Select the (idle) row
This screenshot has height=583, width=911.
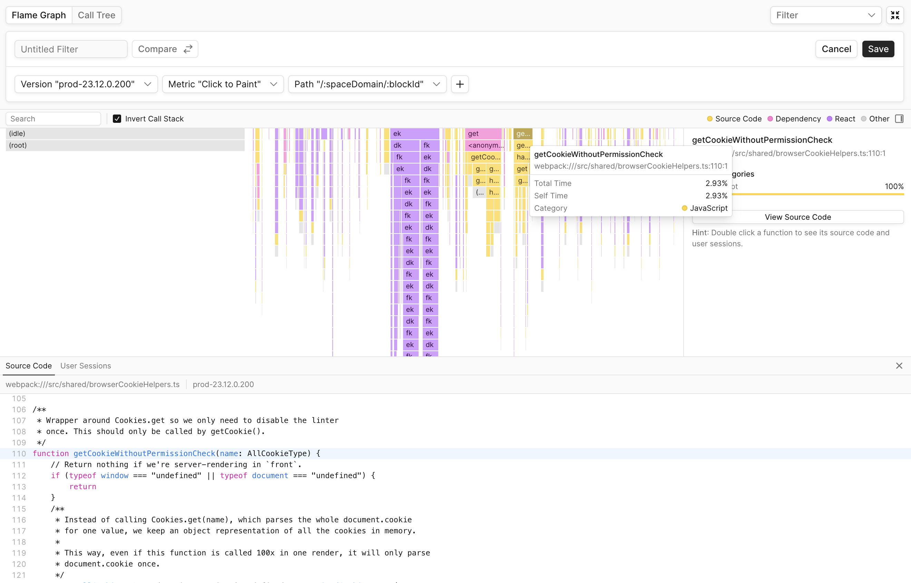click(125, 133)
